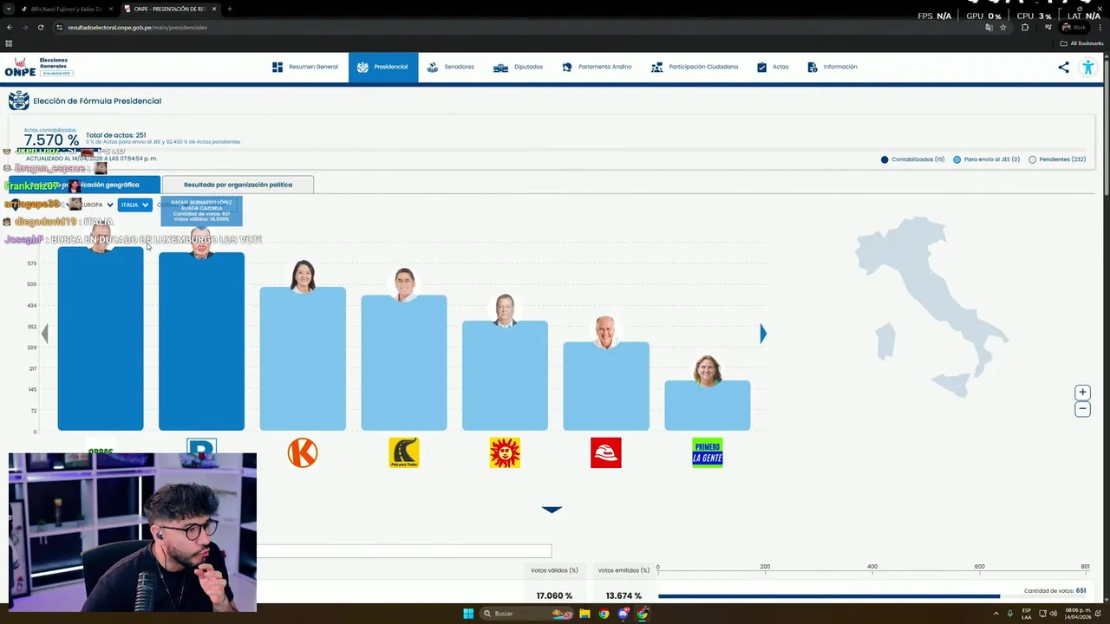
Task: Click the 7.570 % actas contabilizadas value
Action: click(51, 140)
